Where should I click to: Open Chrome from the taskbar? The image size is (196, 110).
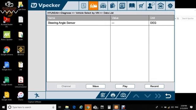[x=88, y=107]
